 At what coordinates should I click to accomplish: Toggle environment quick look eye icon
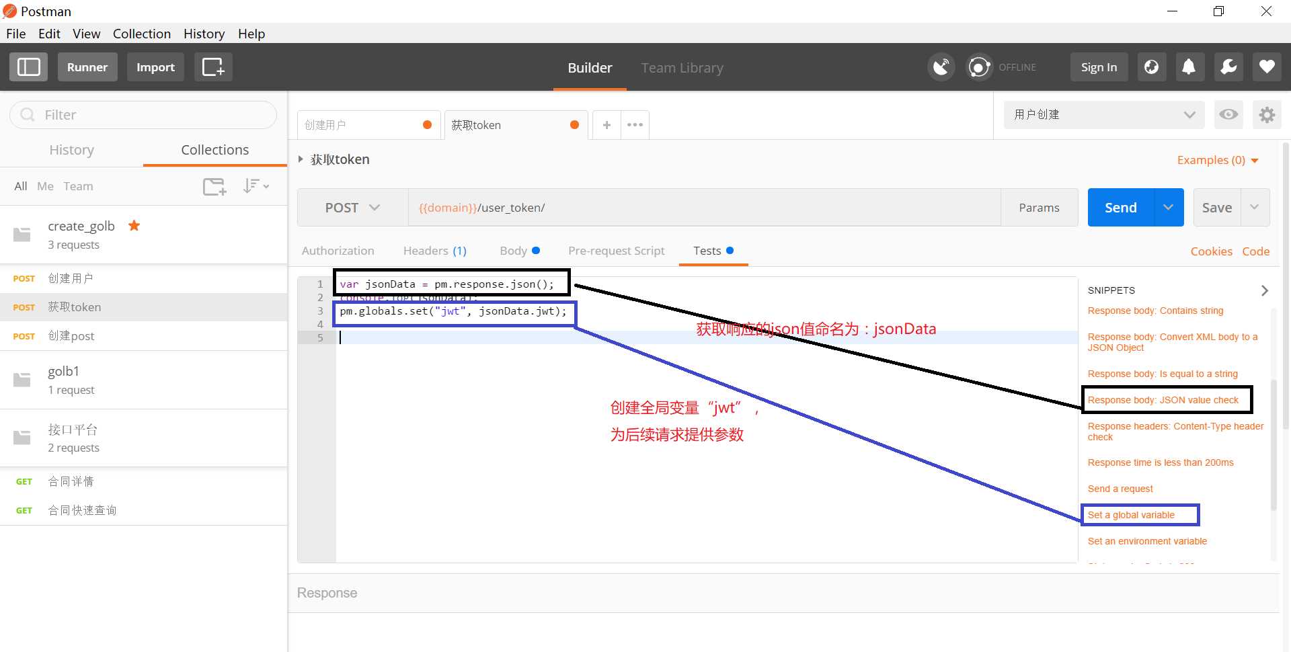pyautogui.click(x=1228, y=114)
